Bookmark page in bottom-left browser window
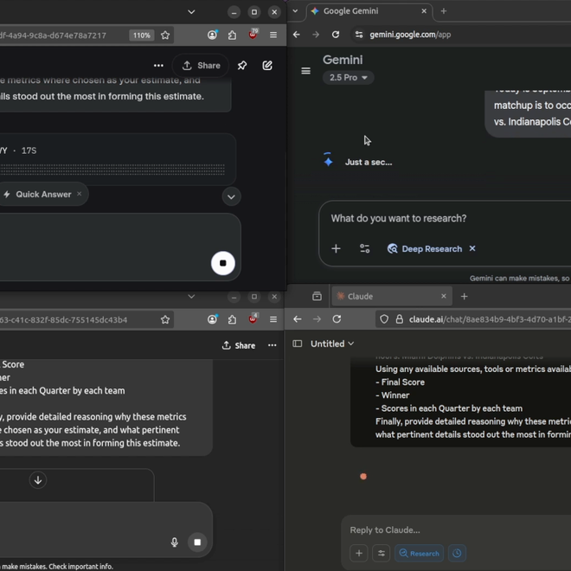 pyautogui.click(x=165, y=320)
